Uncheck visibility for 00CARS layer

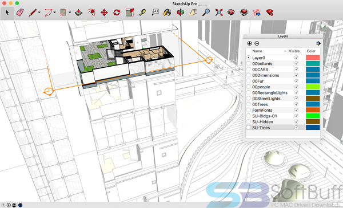click(x=296, y=70)
